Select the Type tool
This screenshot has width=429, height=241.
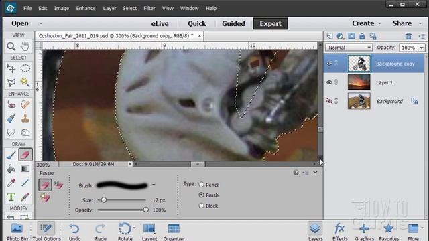pyautogui.click(x=11, y=197)
